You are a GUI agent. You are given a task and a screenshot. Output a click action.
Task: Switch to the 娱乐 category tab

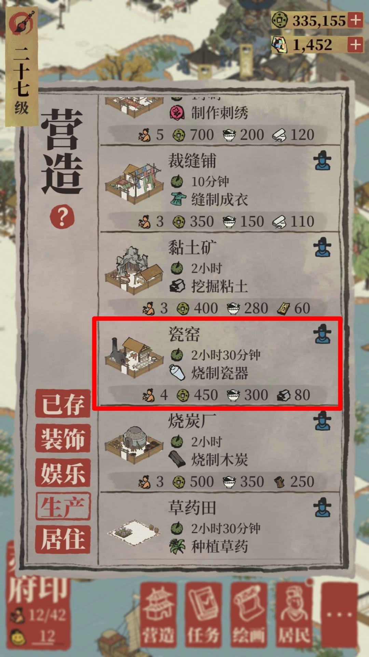pyautogui.click(x=63, y=473)
